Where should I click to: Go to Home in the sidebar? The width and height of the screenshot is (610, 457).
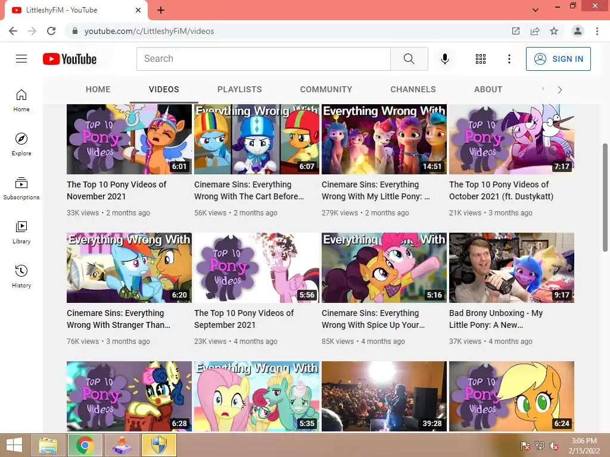(x=21, y=100)
